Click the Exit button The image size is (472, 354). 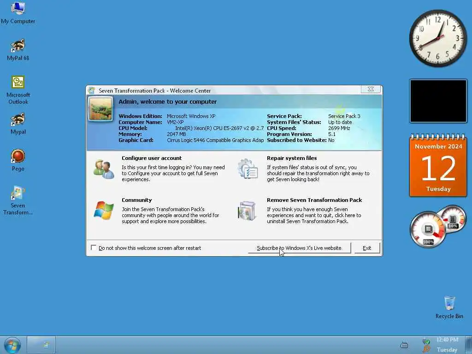tap(367, 248)
